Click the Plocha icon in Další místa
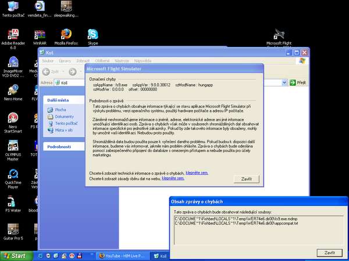The width and height of the screenshot is (349, 261). click(x=50, y=110)
